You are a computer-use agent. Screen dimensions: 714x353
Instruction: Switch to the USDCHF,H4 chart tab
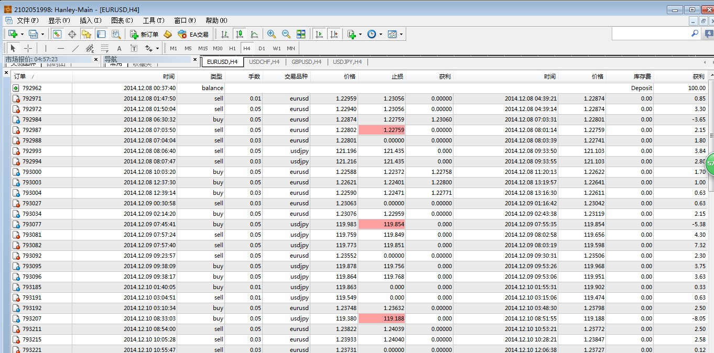tap(265, 62)
